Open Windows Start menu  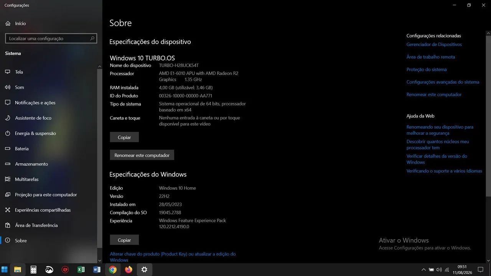click(x=5, y=269)
